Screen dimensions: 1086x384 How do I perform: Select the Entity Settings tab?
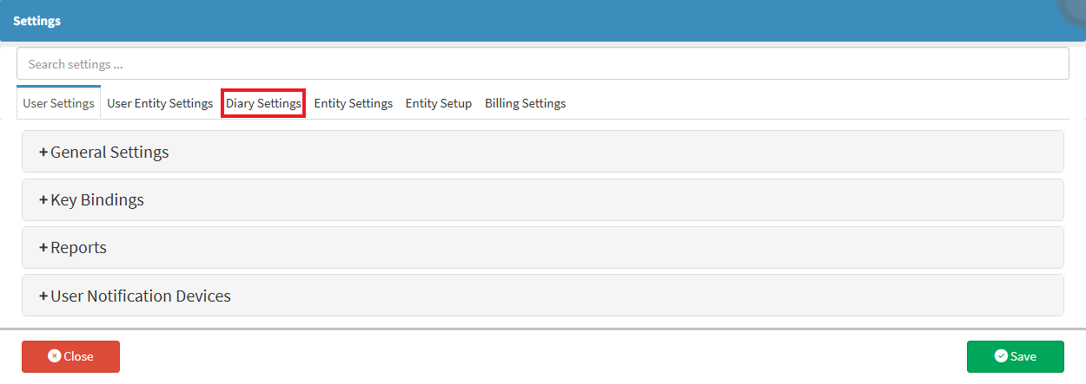(354, 103)
